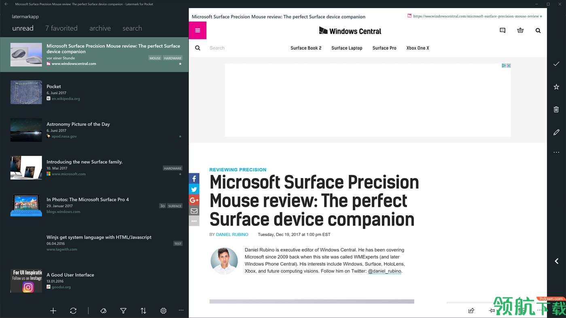Toggle the favorite star on the Surface family item
The width and height of the screenshot is (566, 318).
click(x=180, y=174)
